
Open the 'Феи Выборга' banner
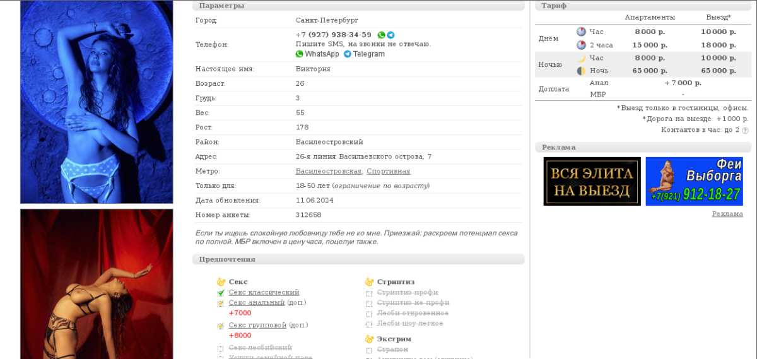pos(694,181)
